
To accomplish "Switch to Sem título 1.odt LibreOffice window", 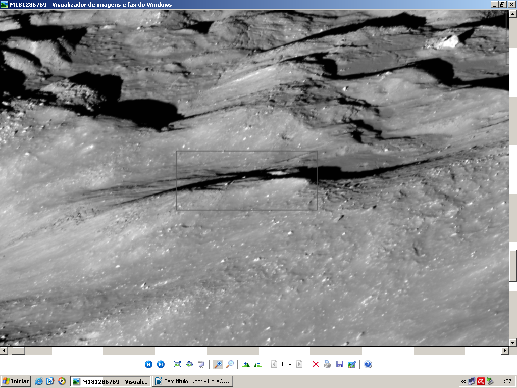I will 192,381.
